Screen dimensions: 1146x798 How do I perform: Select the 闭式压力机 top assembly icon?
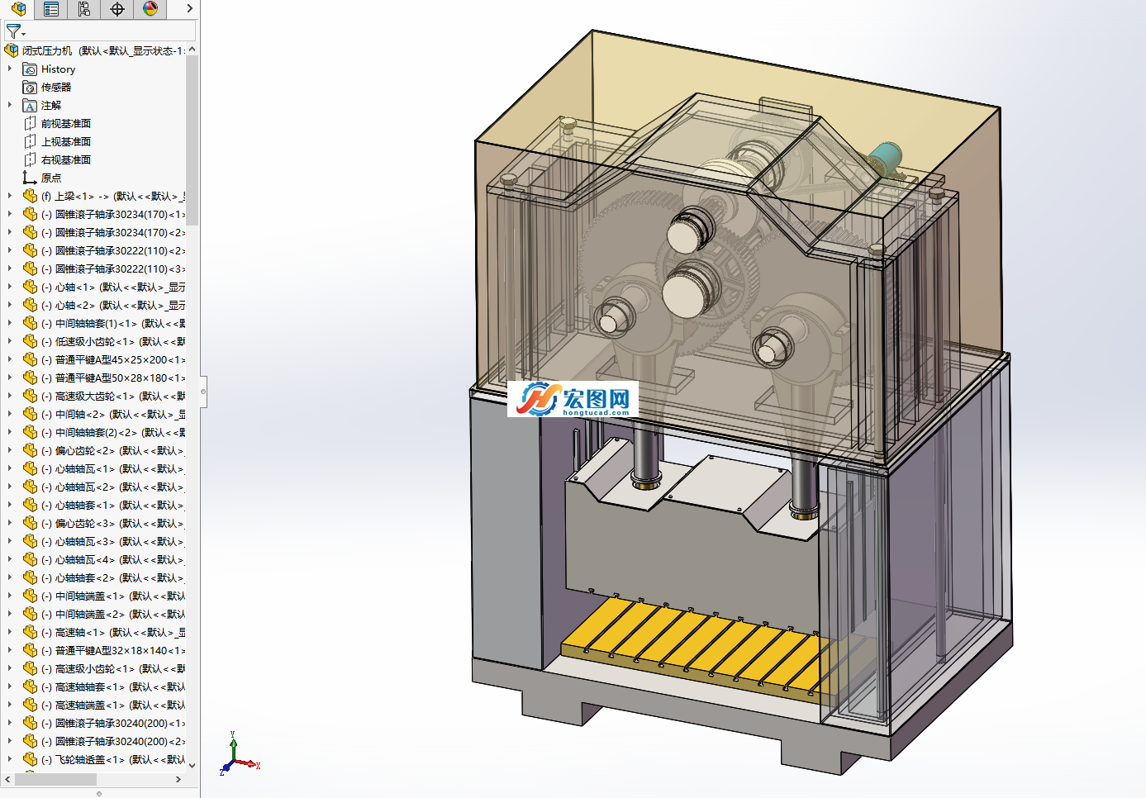tap(12, 50)
